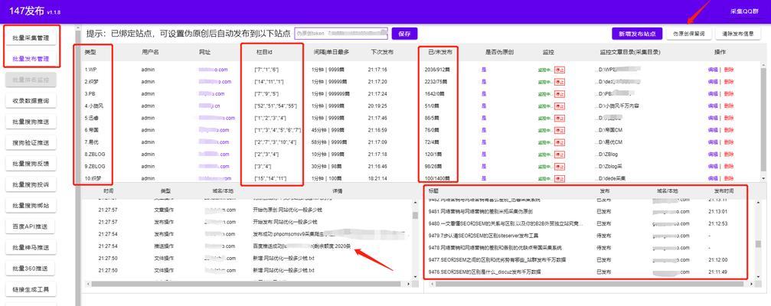The image size is (771, 306).
Task: Edit the 8.ZBLOG site entry
Action: (713, 155)
